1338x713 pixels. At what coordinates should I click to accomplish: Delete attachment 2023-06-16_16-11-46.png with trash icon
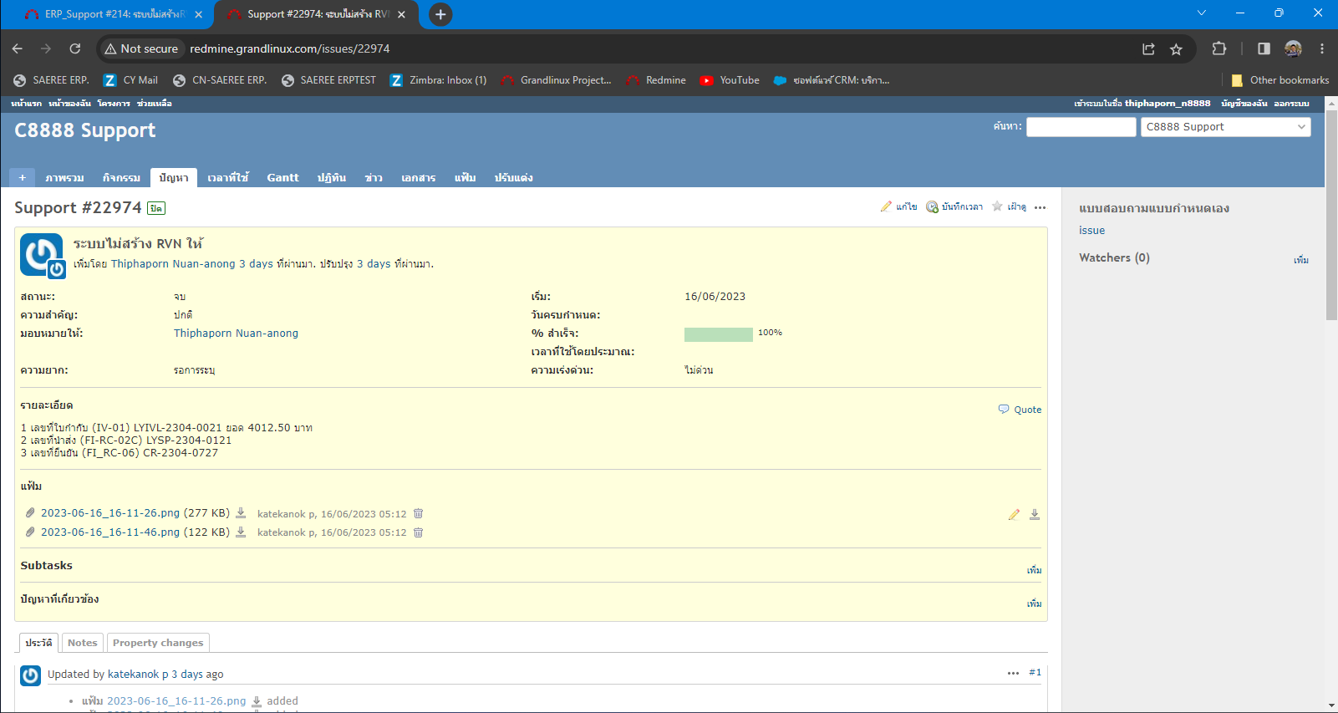(x=419, y=532)
